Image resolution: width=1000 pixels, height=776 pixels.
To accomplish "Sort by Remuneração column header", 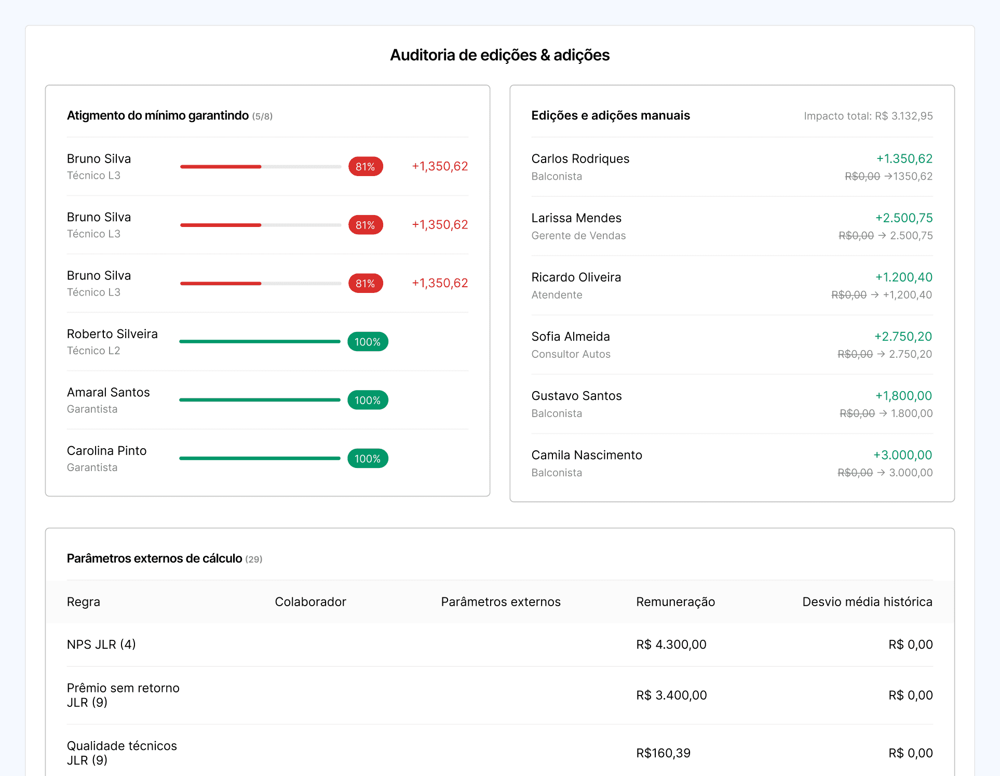I will tap(675, 602).
